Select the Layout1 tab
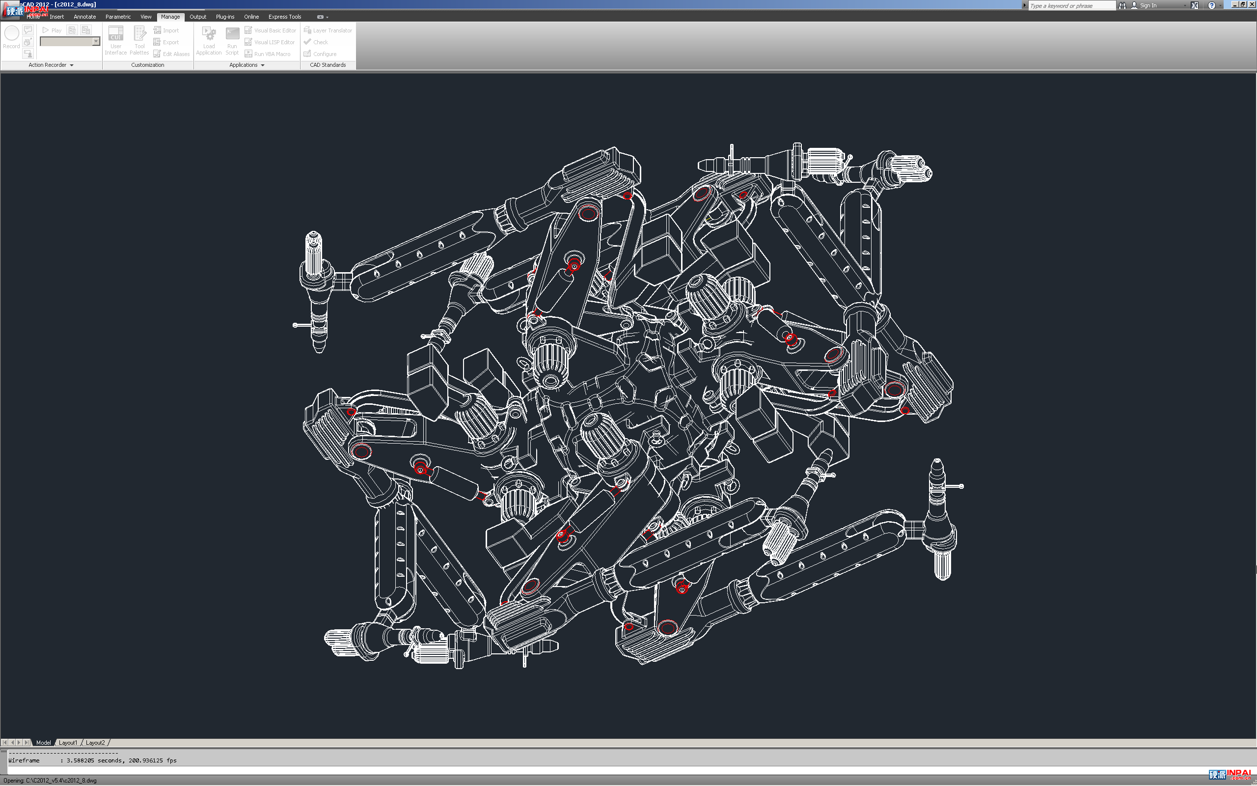The height and width of the screenshot is (786, 1257). point(68,742)
